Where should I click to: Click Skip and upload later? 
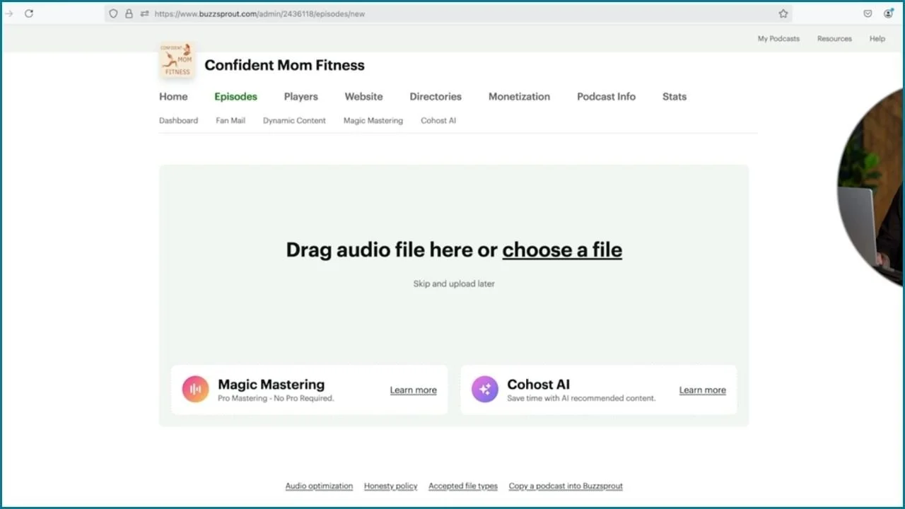(454, 283)
